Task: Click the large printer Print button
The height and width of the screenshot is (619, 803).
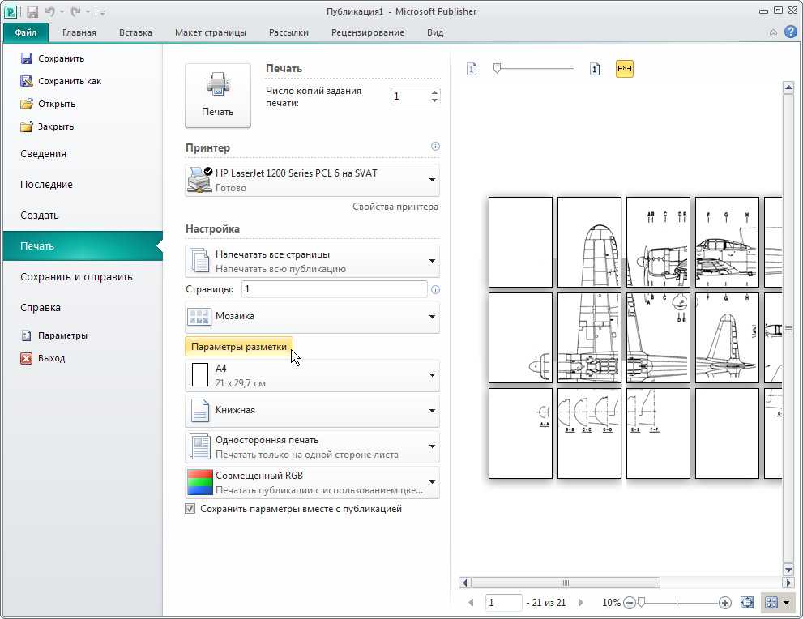Action: (x=218, y=96)
